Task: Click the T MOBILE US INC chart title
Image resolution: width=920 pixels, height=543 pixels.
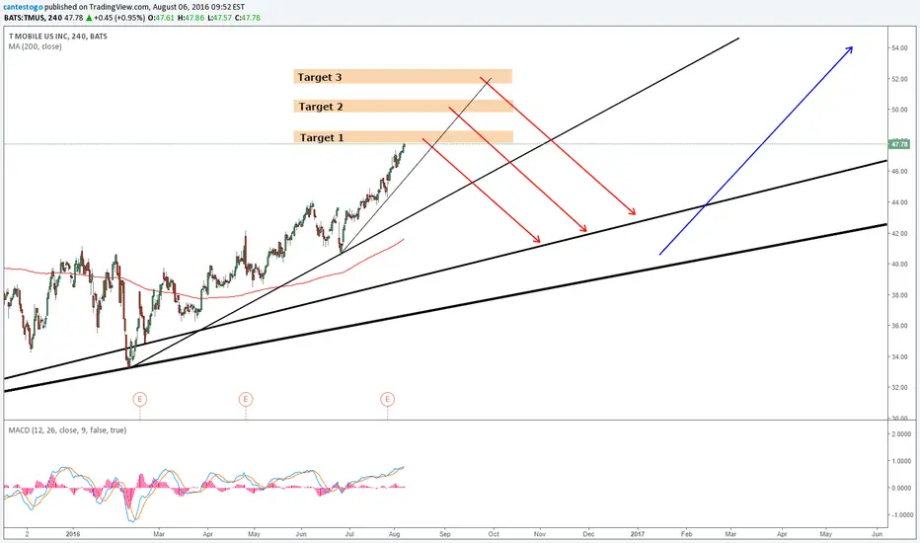Action: tap(57, 36)
